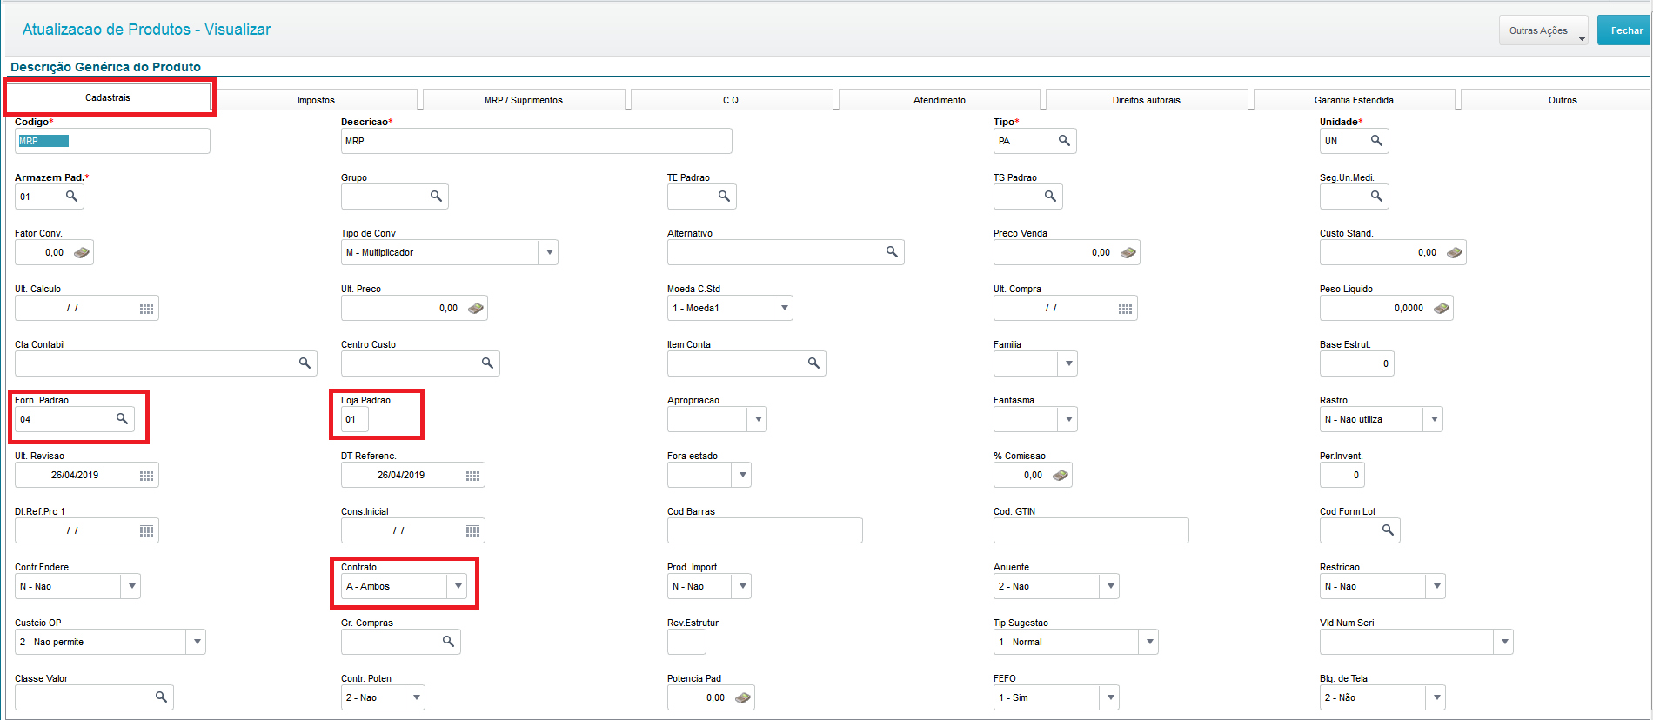Expand Anuente dropdown
This screenshot has width=1653, height=720.
coord(1110,586)
